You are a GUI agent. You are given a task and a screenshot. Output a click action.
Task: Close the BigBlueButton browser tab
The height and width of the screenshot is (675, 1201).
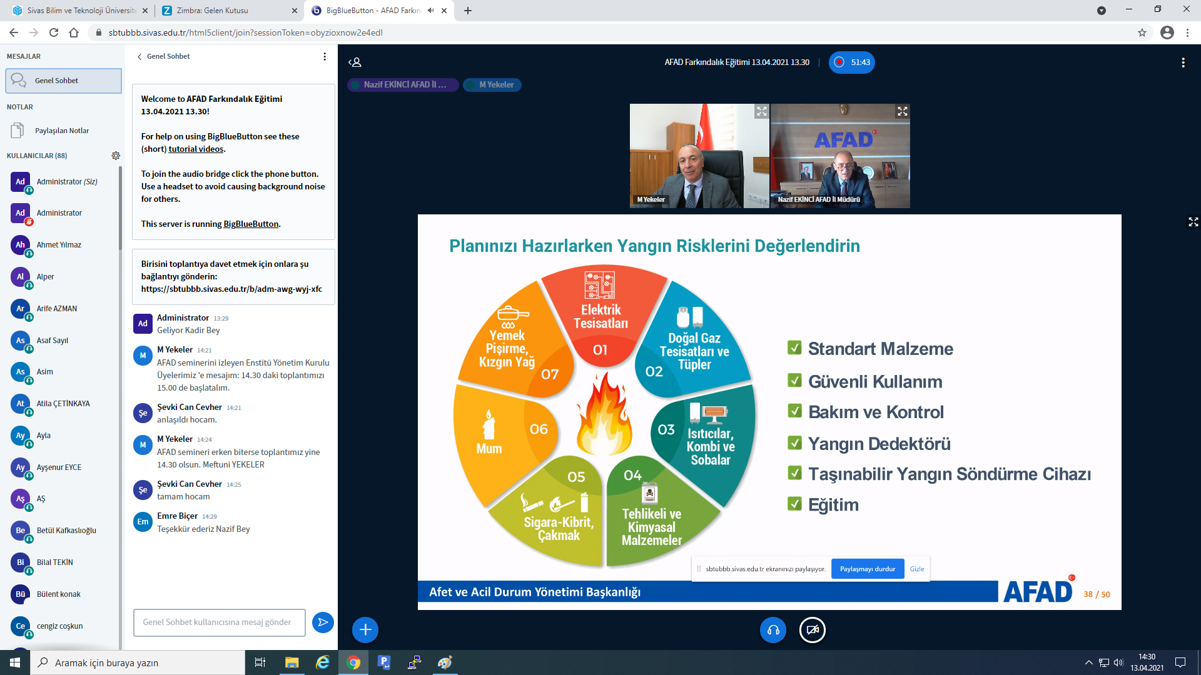click(445, 11)
